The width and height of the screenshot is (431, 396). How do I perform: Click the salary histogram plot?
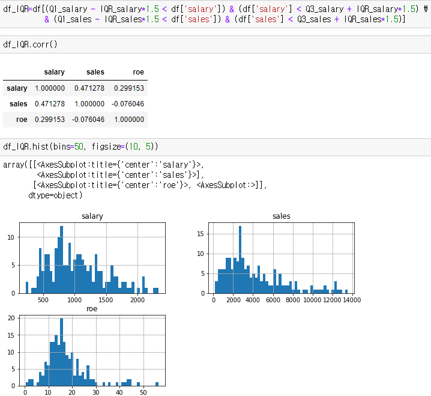tap(92, 258)
